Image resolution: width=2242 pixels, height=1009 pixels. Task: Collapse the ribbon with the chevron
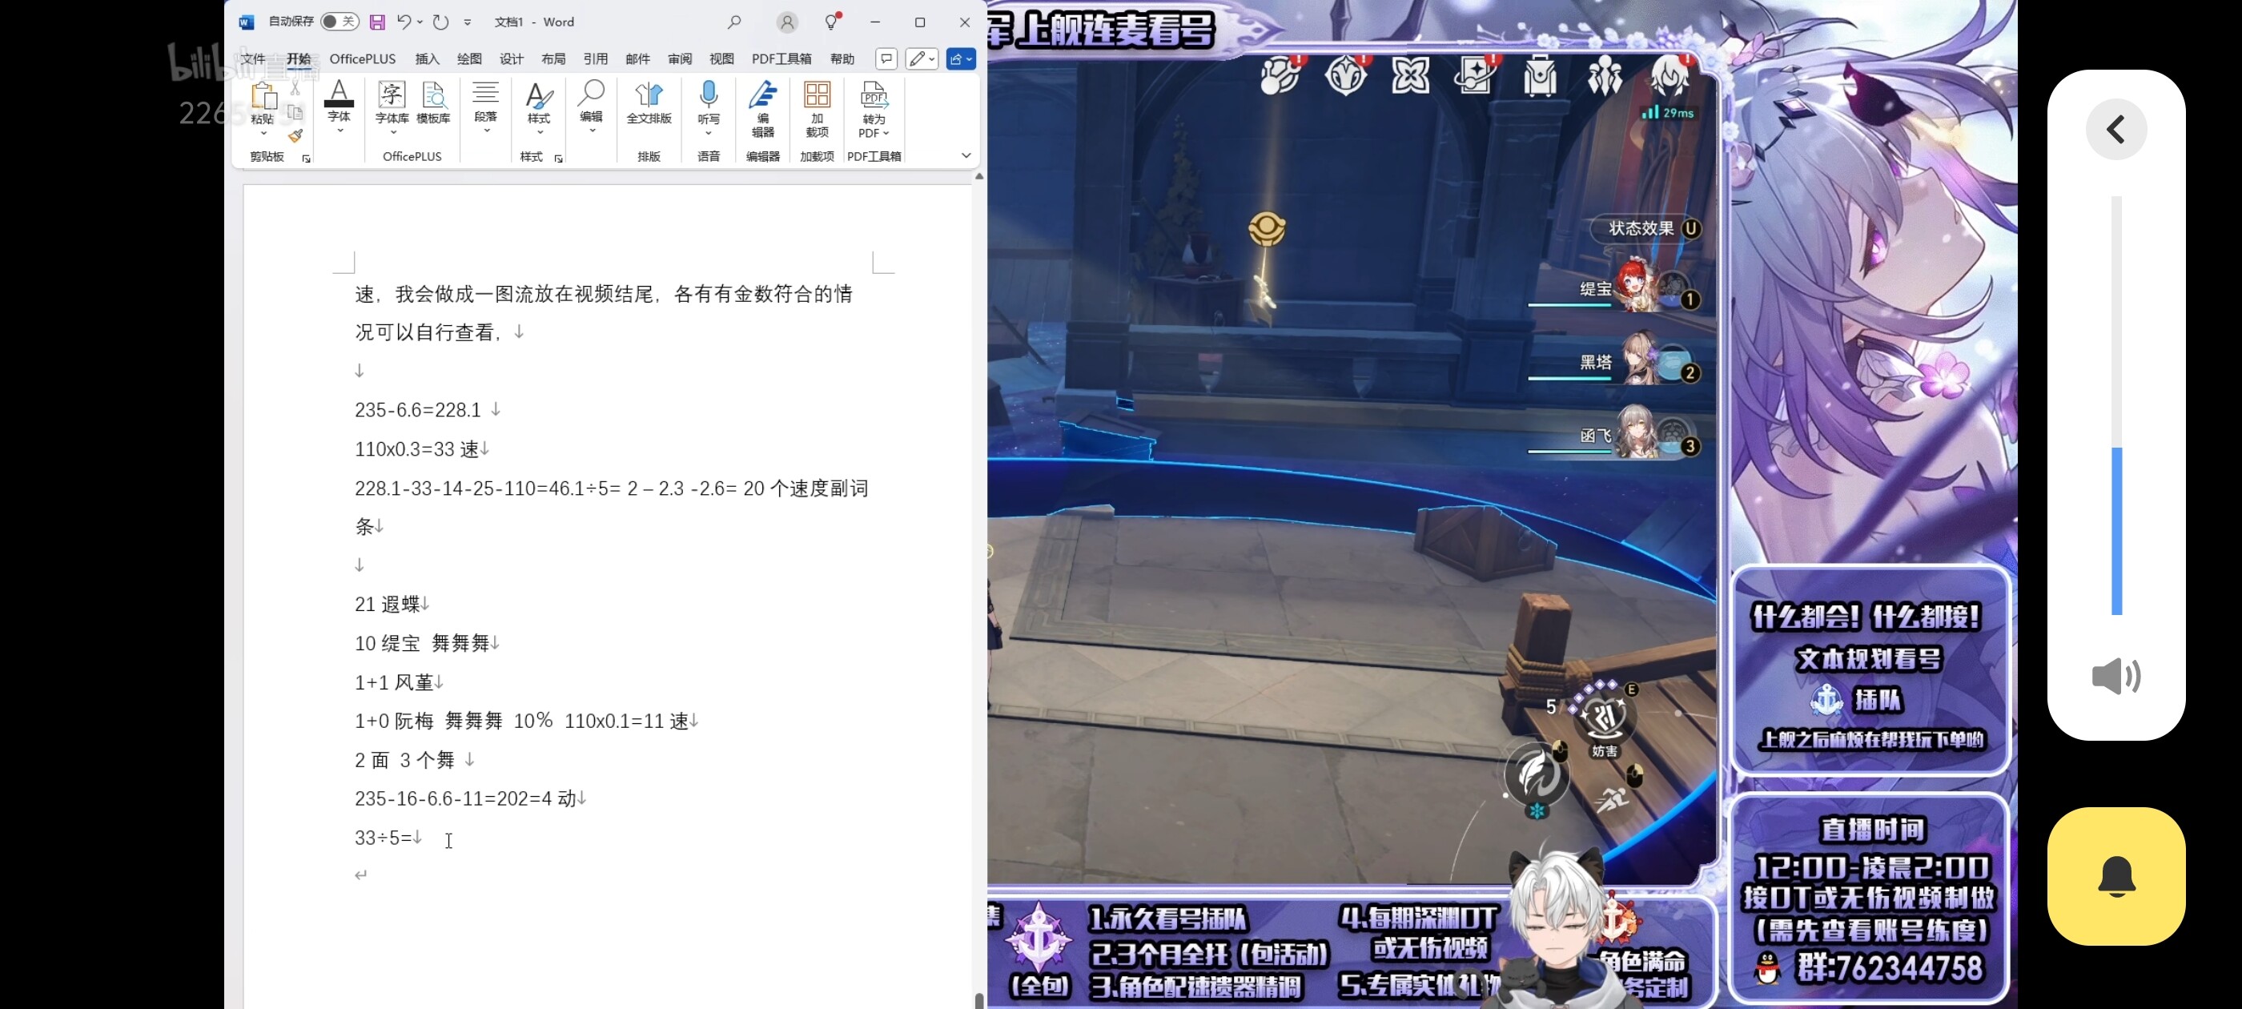click(965, 156)
